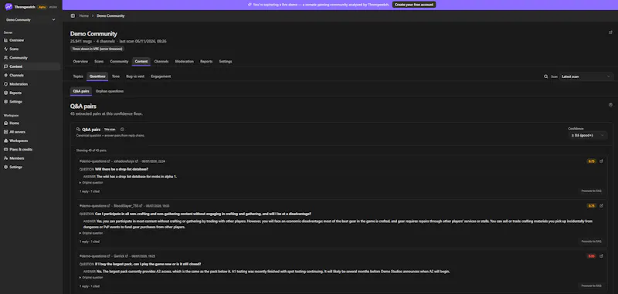Open All servers in the sidebar
The height and width of the screenshot is (294, 618).
click(x=17, y=132)
